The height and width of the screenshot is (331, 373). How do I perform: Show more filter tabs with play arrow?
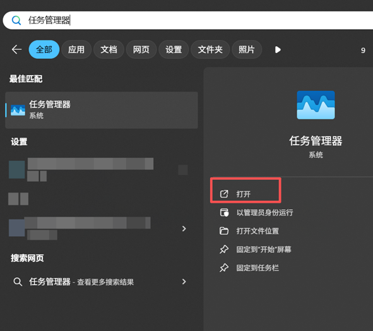(x=278, y=50)
